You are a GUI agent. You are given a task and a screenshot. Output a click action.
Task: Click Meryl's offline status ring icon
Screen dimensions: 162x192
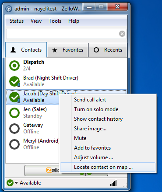(14, 144)
